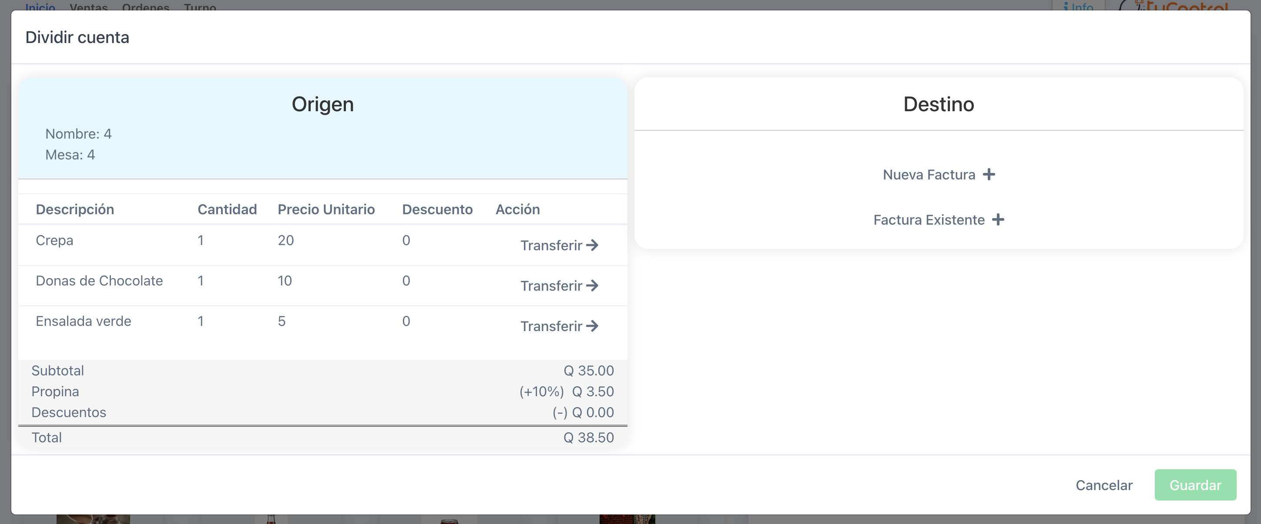This screenshot has height=524, width=1261.
Task: Save with the green Guardar button
Action: pyautogui.click(x=1195, y=485)
